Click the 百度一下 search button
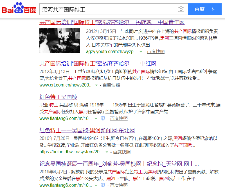Image resolution: width=225 pixels, height=189 pixels. 205,9
